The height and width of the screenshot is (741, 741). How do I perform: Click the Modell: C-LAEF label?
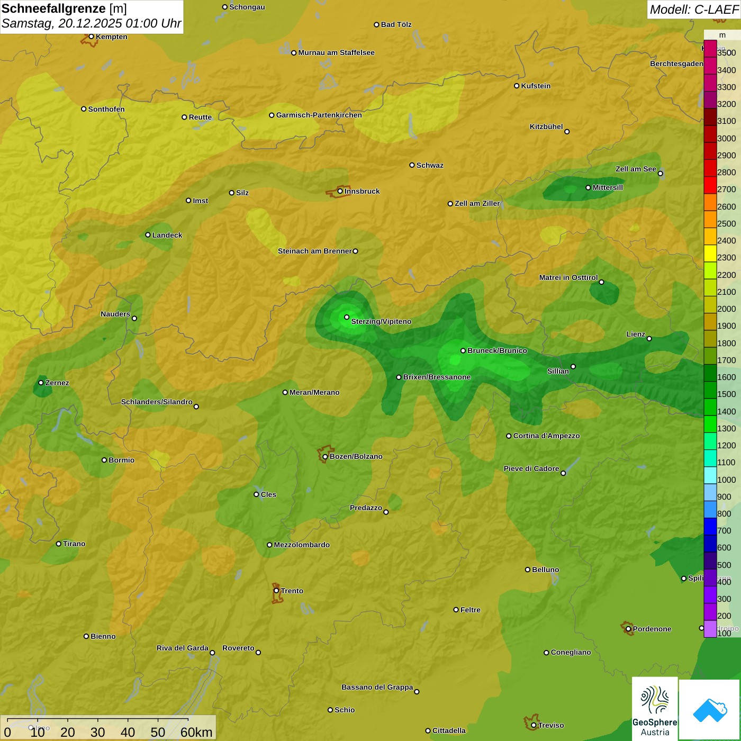[694, 10]
